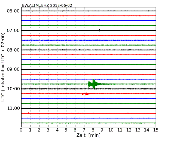Click the x-axis tick label 5
Image resolution: width=177 pixels, height=141 pixels.
point(66,130)
